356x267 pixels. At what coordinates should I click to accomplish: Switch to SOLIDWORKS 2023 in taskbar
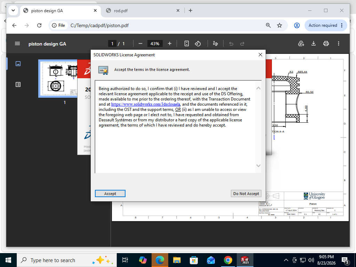(x=245, y=260)
